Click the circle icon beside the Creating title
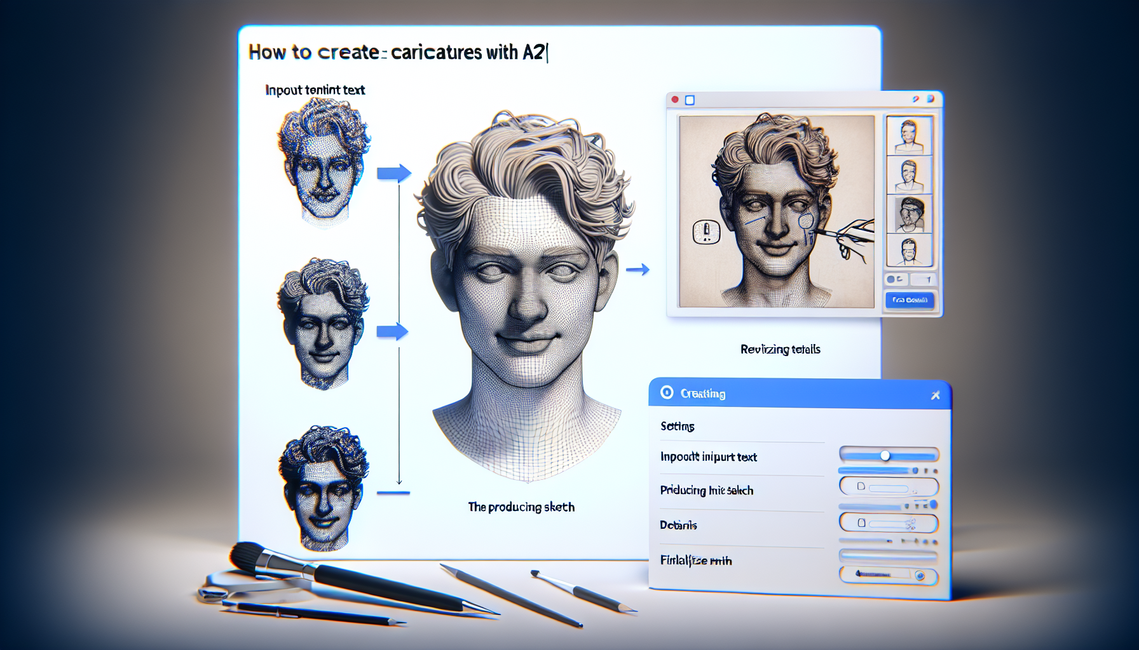The image size is (1139, 650). point(667,392)
